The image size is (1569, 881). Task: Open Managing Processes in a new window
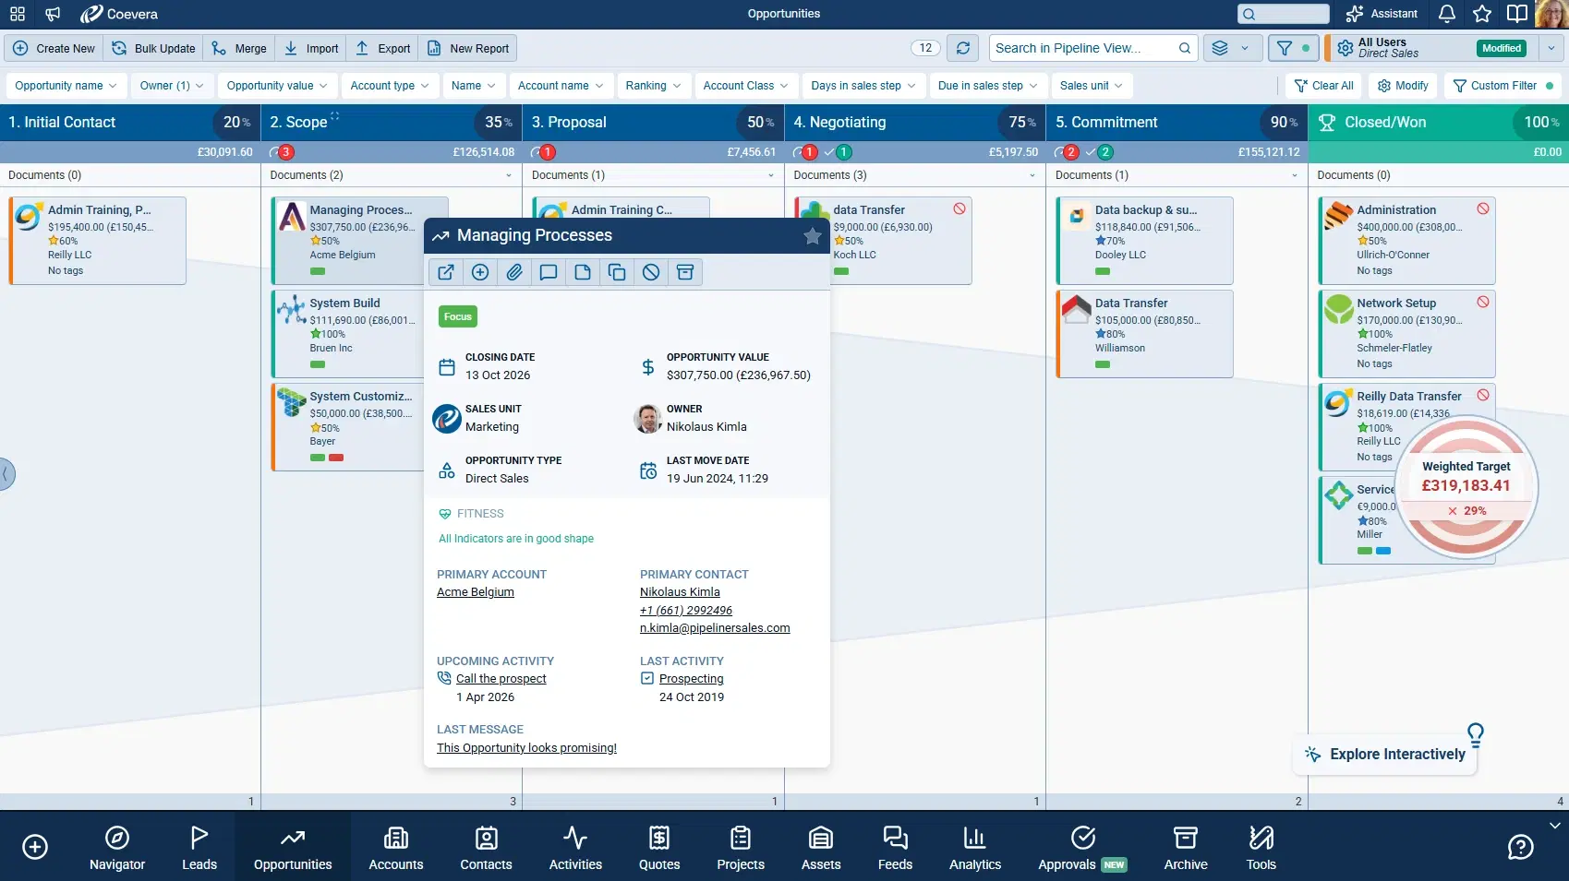tap(446, 272)
